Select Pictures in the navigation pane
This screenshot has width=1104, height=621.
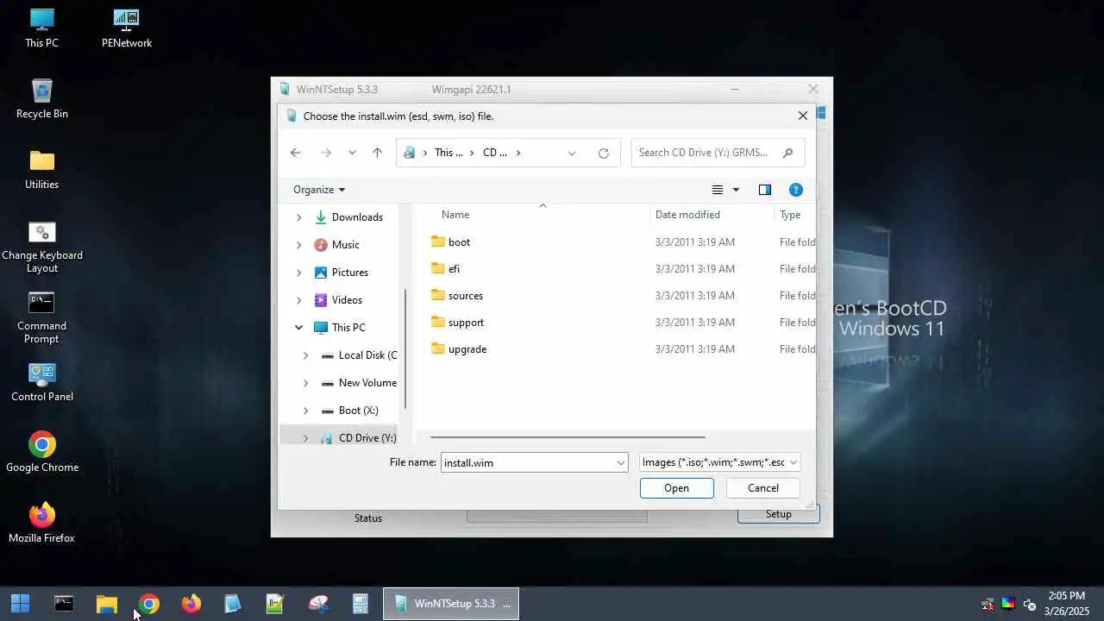[x=350, y=273]
